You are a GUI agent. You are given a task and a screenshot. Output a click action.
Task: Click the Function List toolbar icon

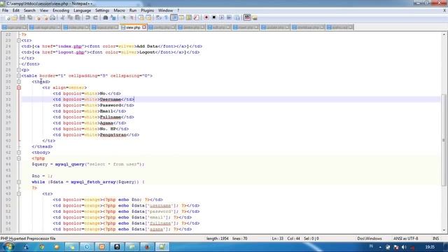196,17
